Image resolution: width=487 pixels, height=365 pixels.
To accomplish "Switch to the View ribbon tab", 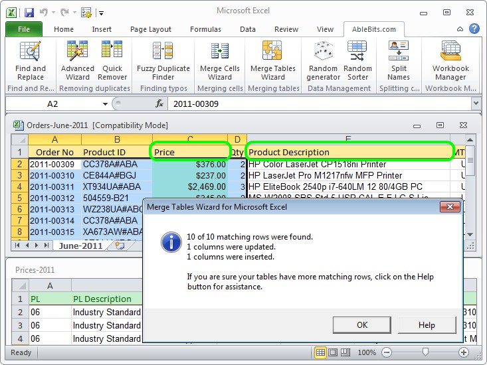I will point(325,29).
